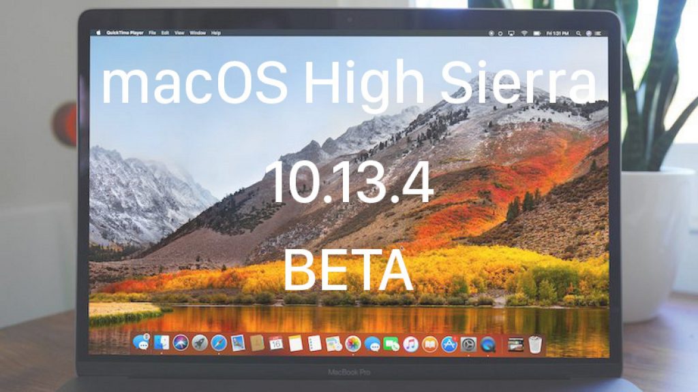The image size is (698, 392).
Task: Open Contacts brown book icon in Dock
Action: tap(257, 343)
